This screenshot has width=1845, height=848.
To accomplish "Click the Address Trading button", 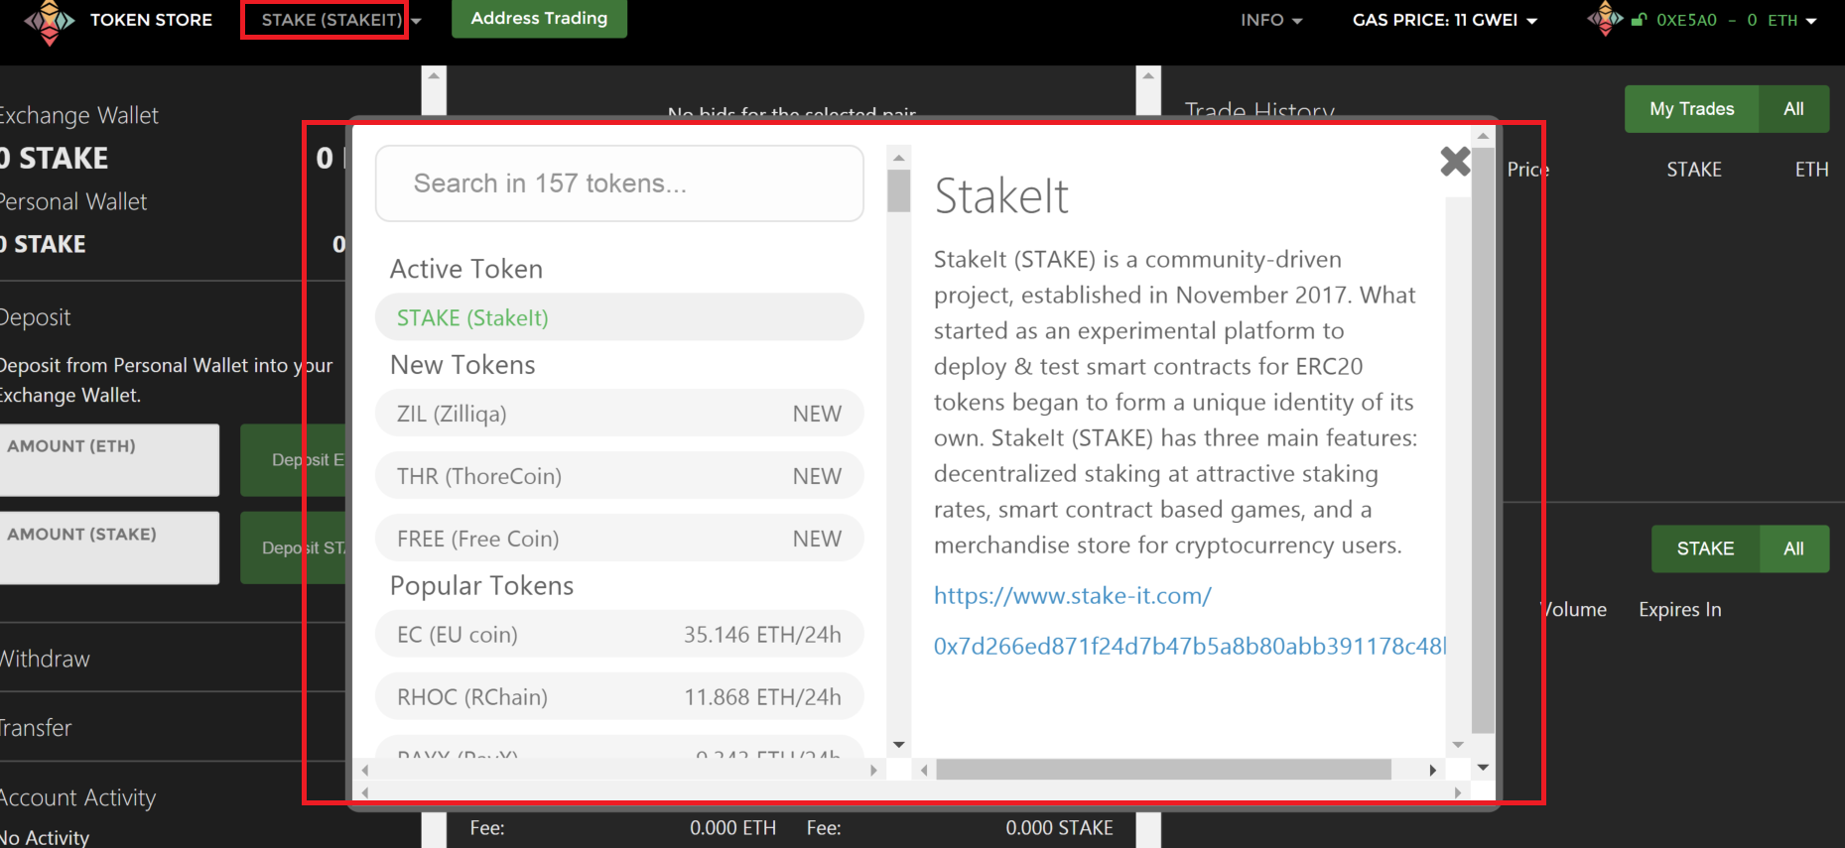I will pos(539,19).
